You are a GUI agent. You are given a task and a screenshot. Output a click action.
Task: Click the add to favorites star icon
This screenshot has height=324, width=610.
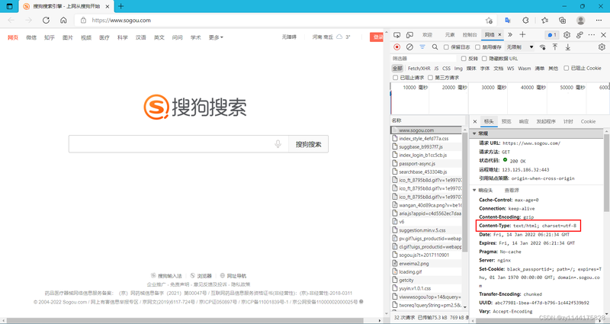489,21
